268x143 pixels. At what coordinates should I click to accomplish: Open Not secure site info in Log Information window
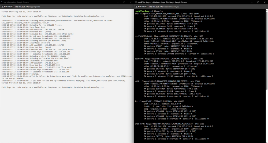pyautogui.click(x=7, y=7)
